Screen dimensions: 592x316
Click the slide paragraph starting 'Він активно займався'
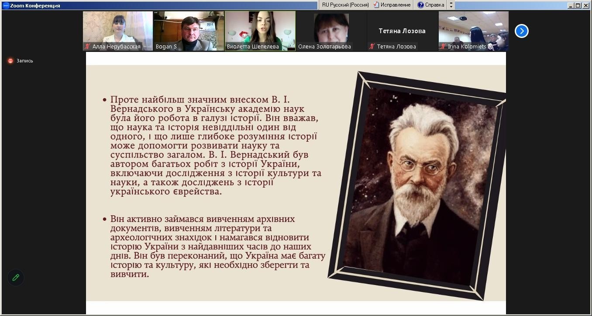click(218, 246)
